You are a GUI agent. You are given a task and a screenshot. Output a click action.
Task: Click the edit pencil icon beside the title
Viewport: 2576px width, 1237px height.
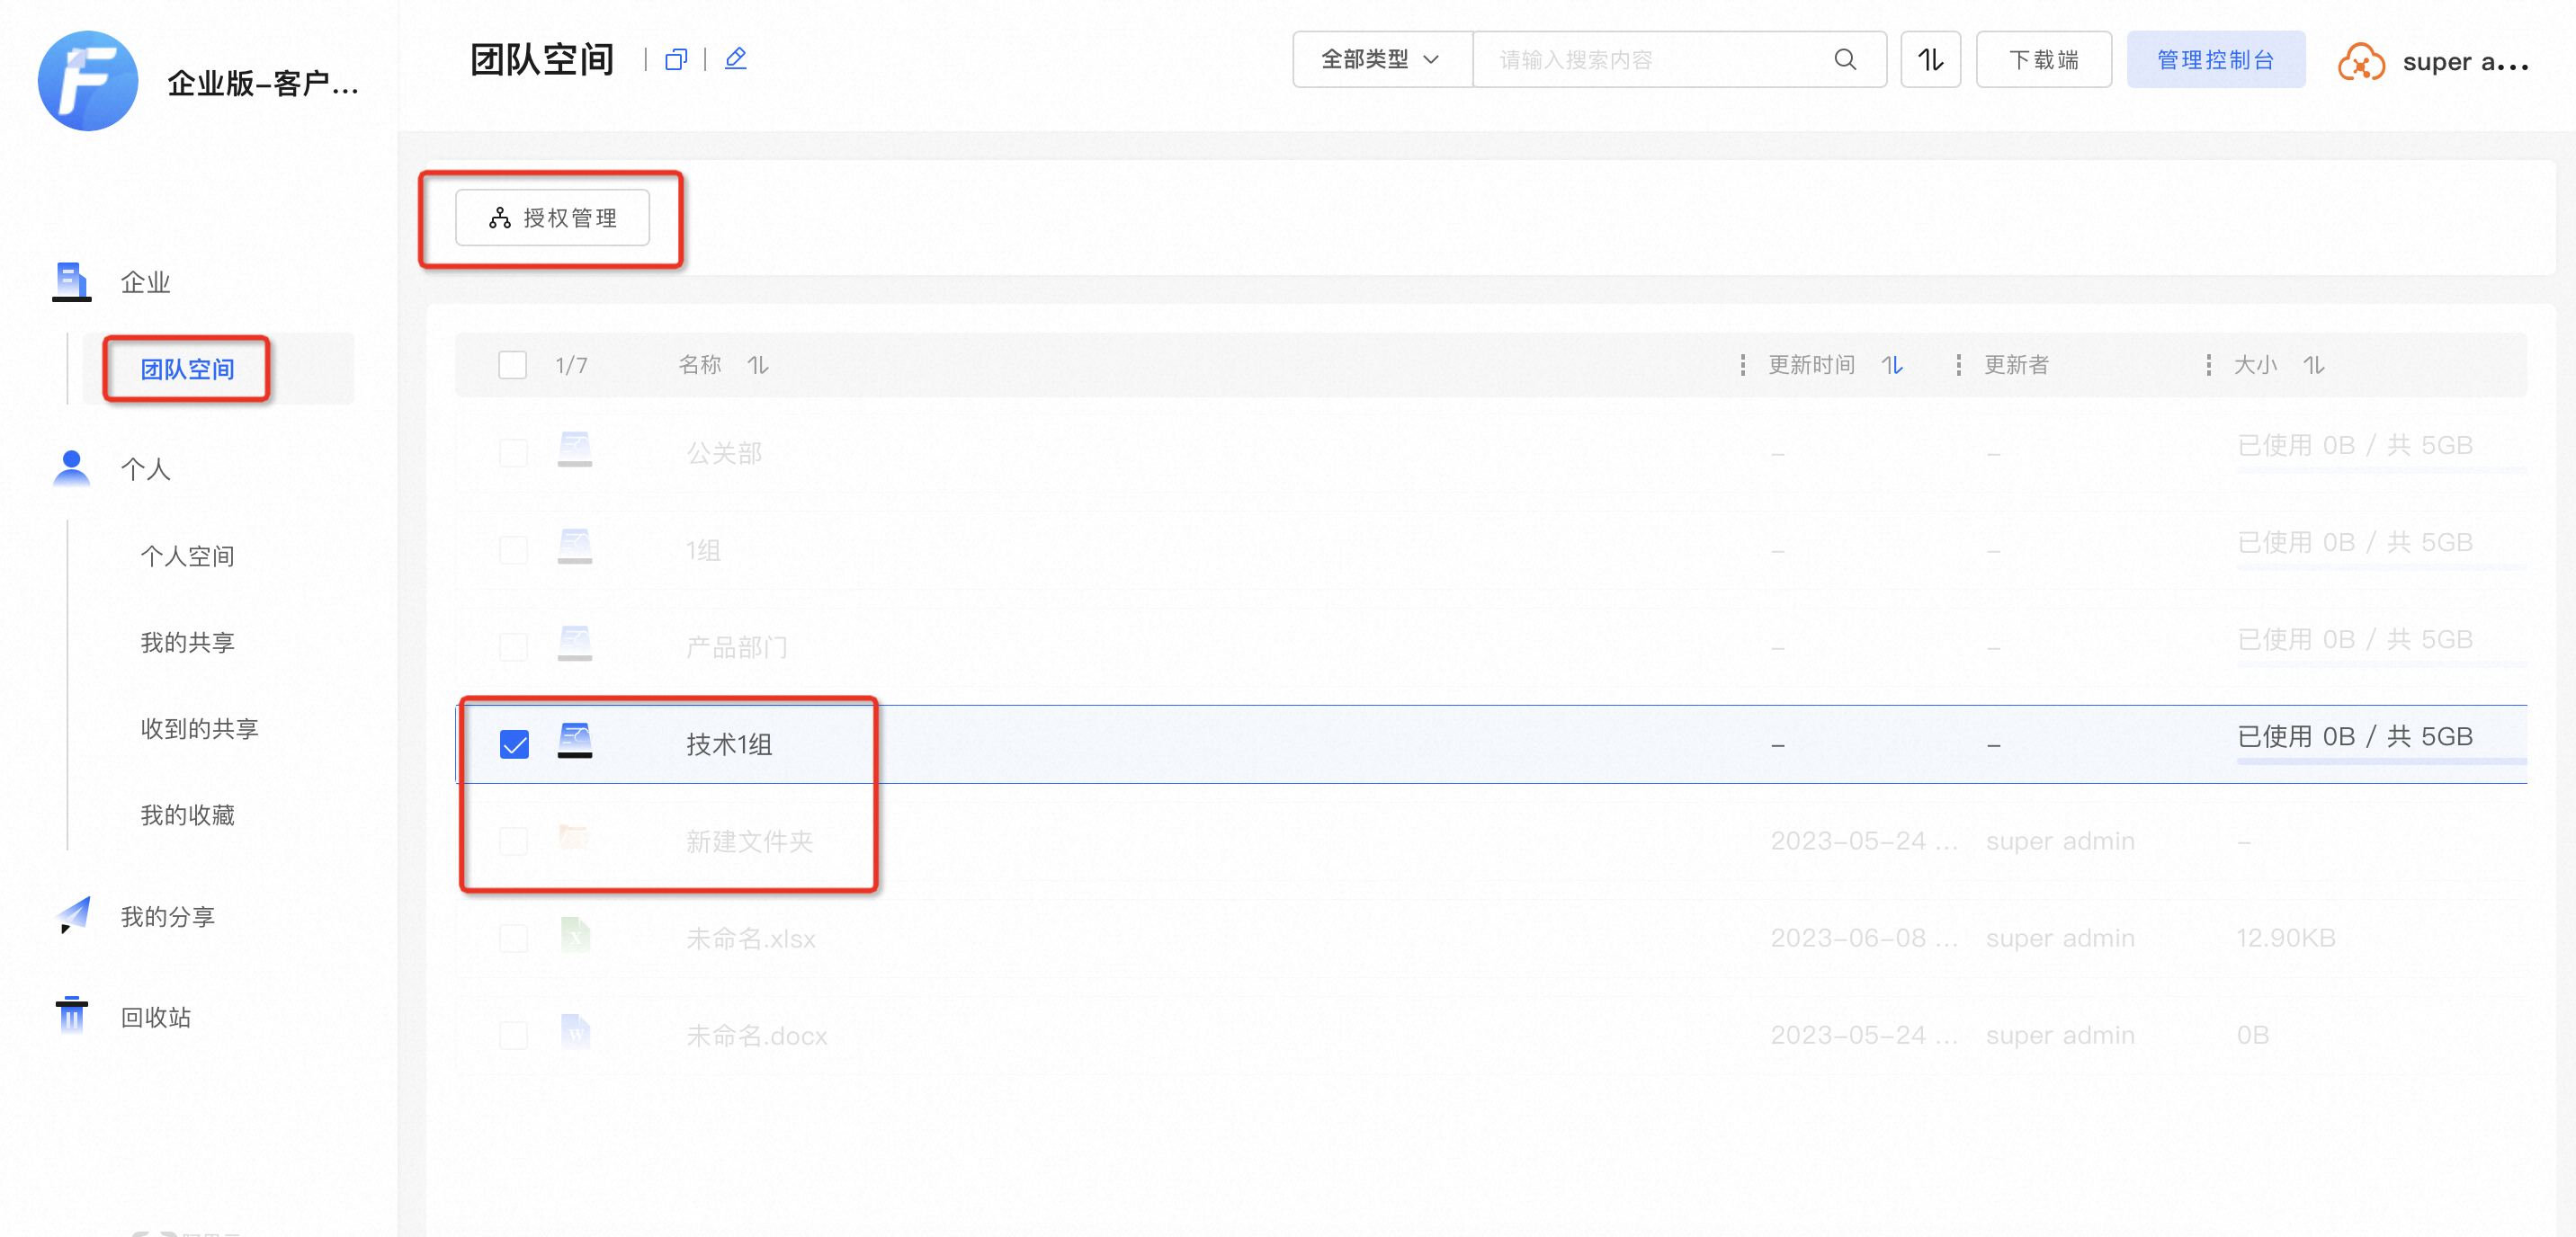point(735,59)
